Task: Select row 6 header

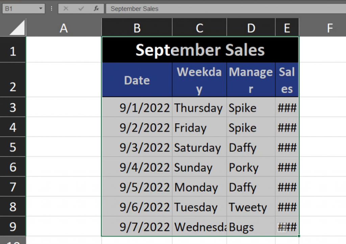Action: tap(13, 167)
